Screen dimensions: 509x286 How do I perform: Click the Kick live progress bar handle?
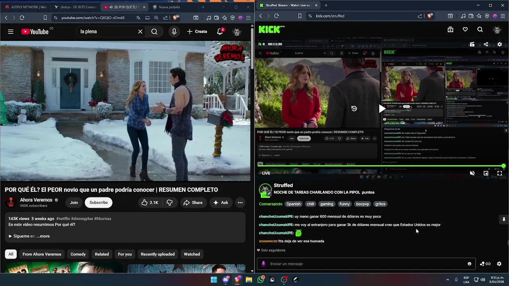pyautogui.click(x=503, y=166)
